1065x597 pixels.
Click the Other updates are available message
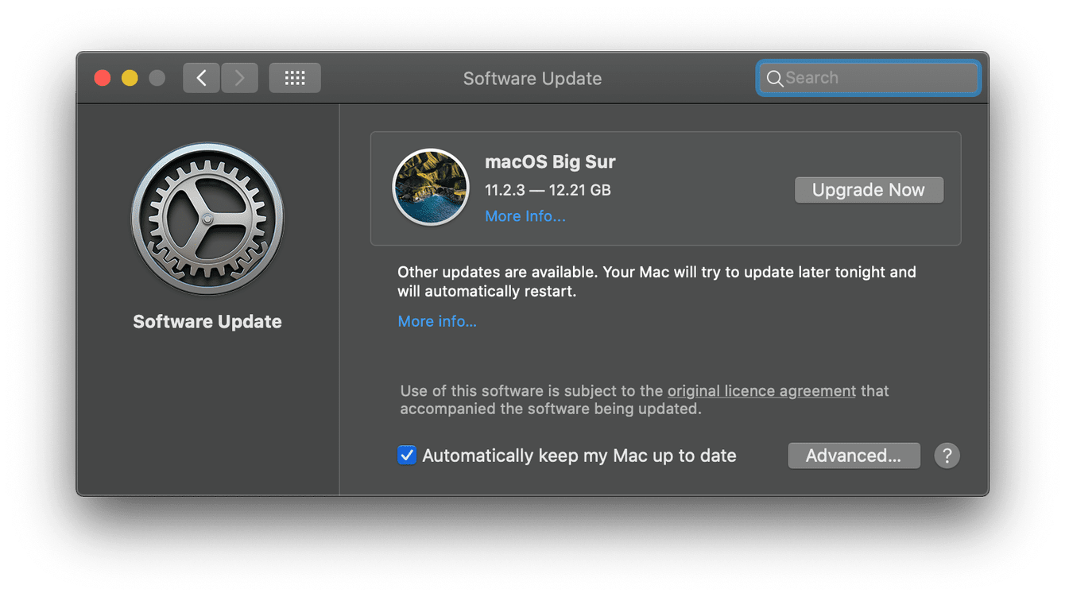tap(656, 281)
